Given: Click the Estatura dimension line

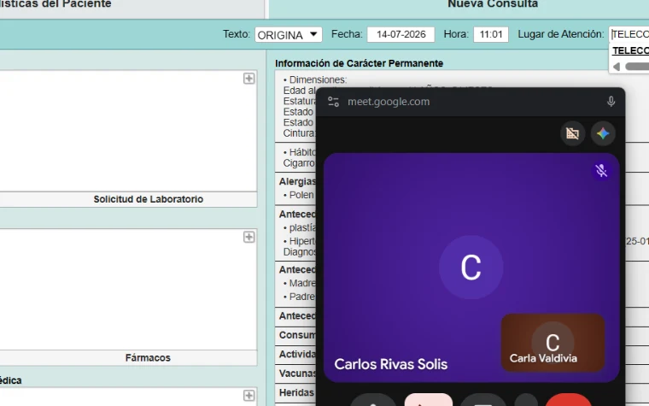Looking at the screenshot, I should [299, 101].
